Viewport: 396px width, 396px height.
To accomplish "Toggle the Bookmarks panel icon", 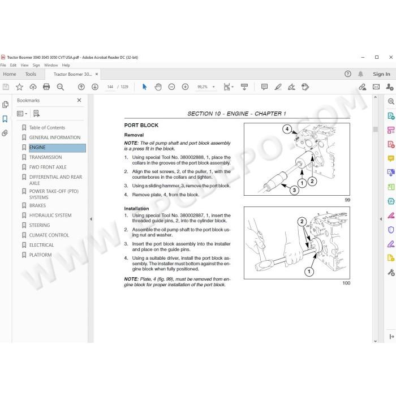I will [5, 119].
